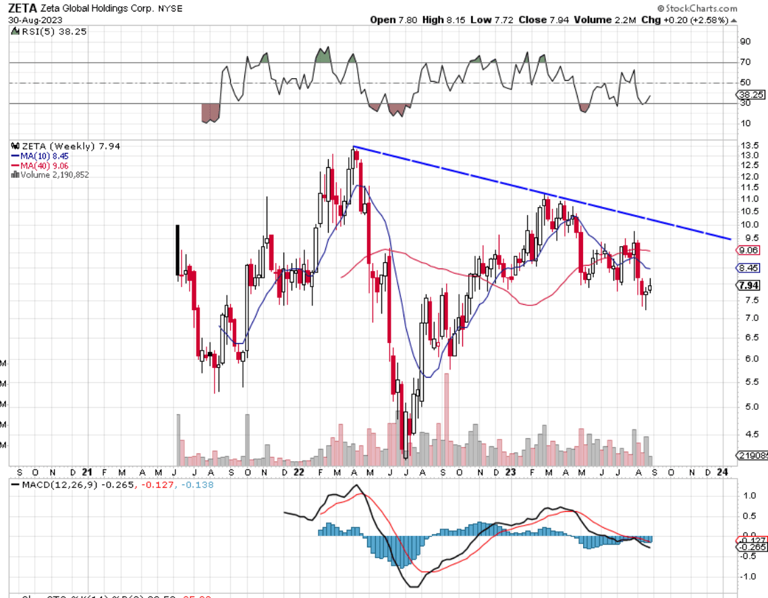The height and width of the screenshot is (598, 768).
Task: Click the RSI(5) legend marker icon
Action: point(16,32)
